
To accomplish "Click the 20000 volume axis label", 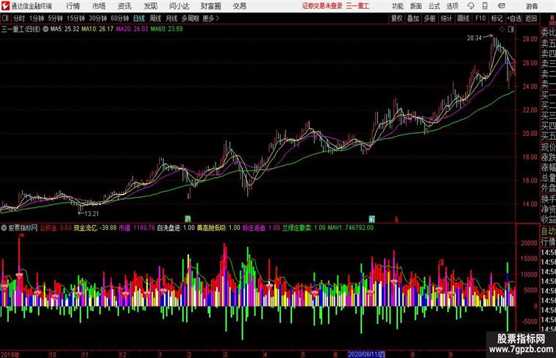I will tap(529, 243).
